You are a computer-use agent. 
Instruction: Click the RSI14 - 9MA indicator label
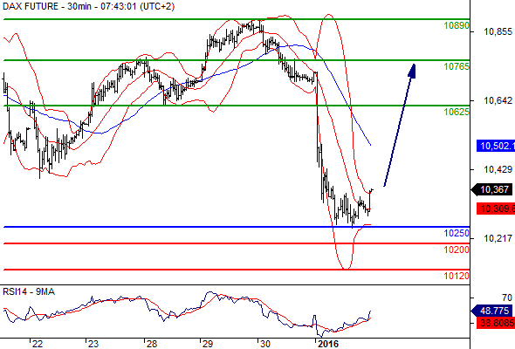pyautogui.click(x=29, y=292)
